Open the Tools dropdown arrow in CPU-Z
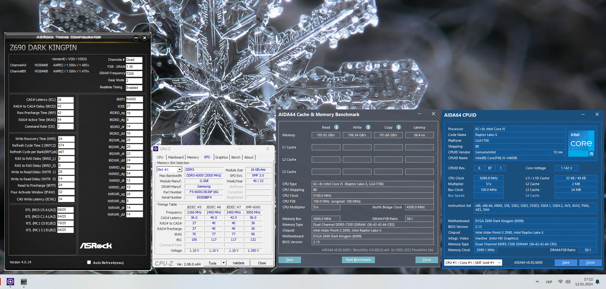This screenshot has height=289, width=606. [x=223, y=263]
